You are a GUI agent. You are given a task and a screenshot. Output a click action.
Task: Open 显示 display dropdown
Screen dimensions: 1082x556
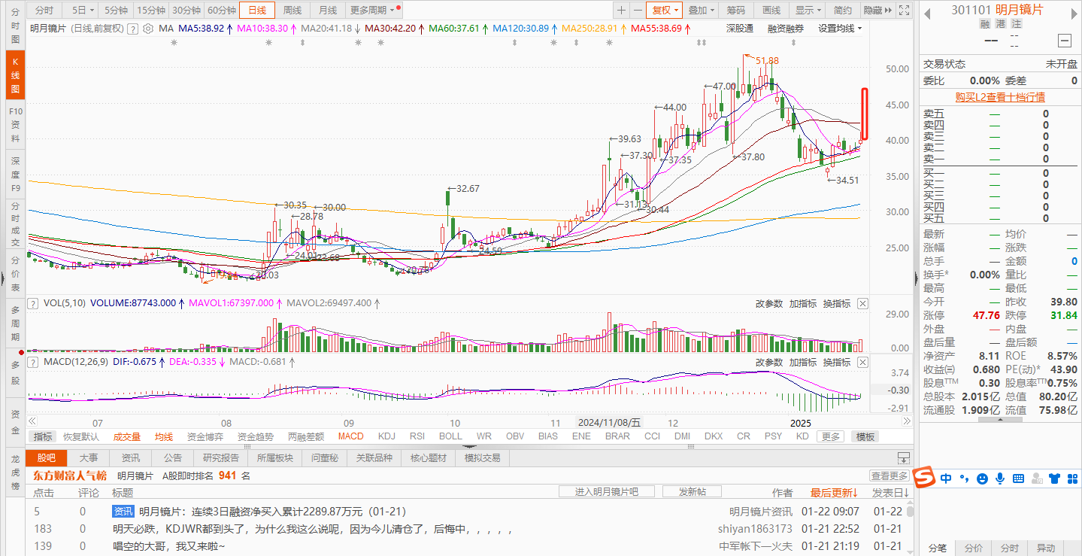(808, 10)
